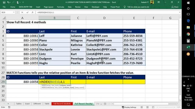Open the Formulas ribbon tab
Image resolution: width=195 pixels, height=109 pixels.
click(61, 7)
